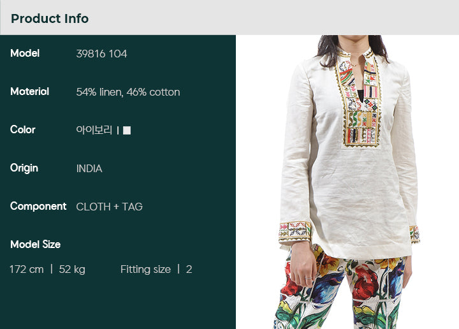The image size is (459, 329).
Task: Click the 172 cm height value
Action: pos(27,269)
